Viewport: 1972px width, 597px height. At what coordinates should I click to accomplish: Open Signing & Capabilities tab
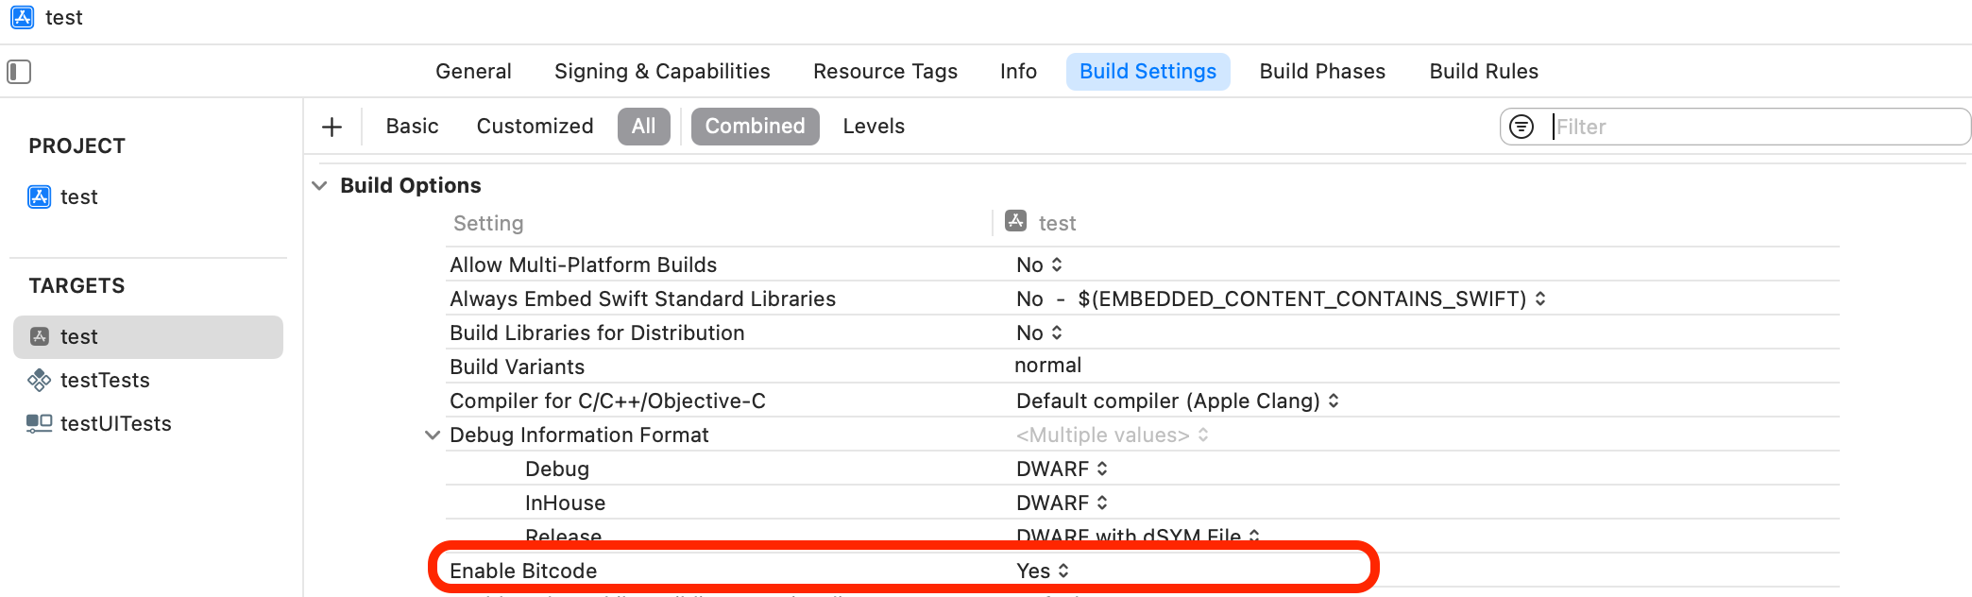pos(662,72)
